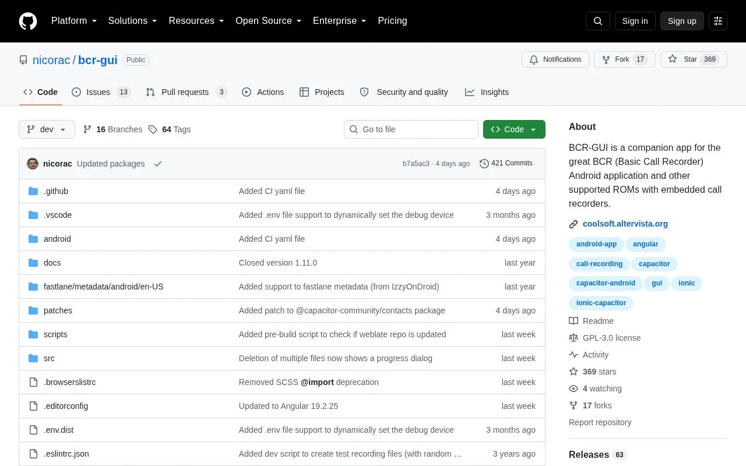This screenshot has height=466, width=746.
Task: Expand the Platform menu
Action: coord(73,21)
